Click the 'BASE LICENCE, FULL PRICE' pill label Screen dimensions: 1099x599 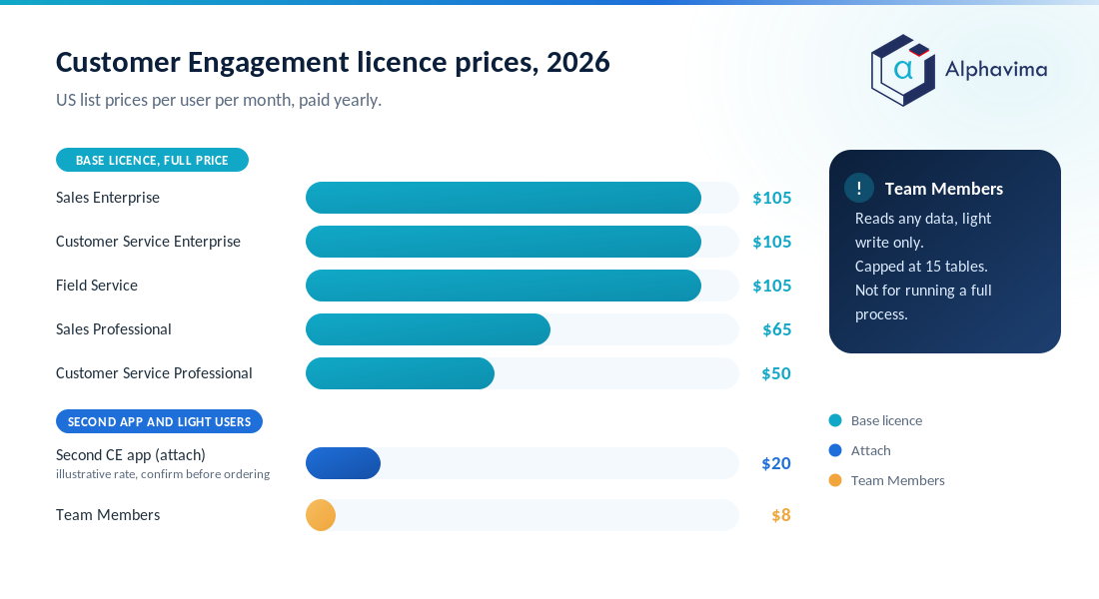pos(152,160)
